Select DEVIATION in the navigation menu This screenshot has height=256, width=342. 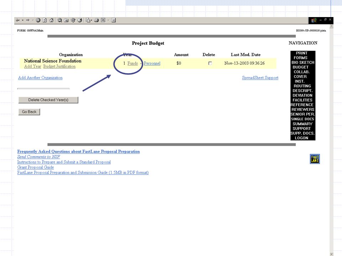tap(302, 95)
